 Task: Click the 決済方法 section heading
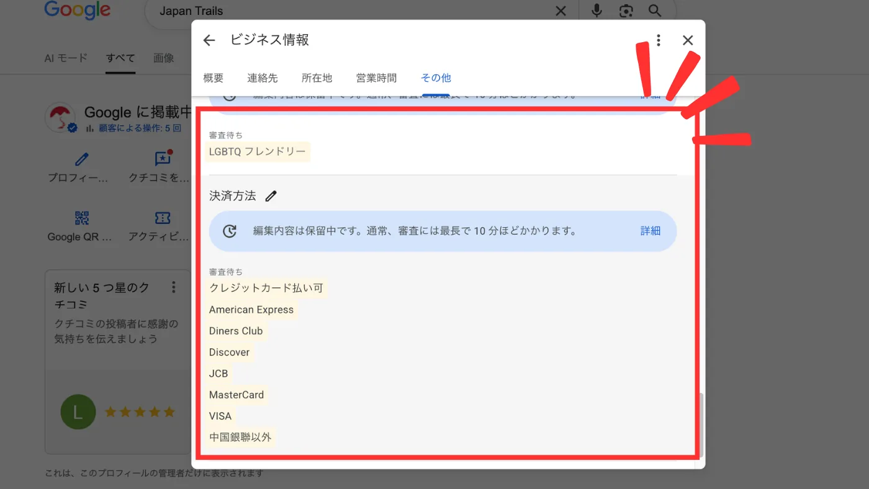(233, 196)
